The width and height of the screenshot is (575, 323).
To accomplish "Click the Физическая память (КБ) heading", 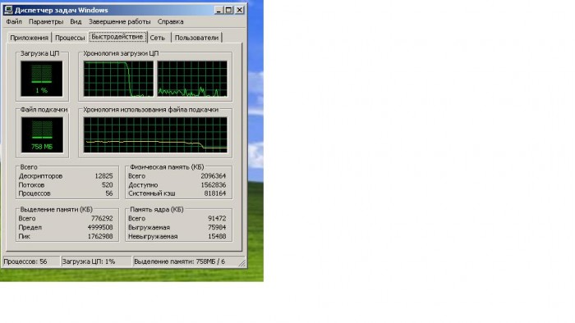I will click(167, 167).
